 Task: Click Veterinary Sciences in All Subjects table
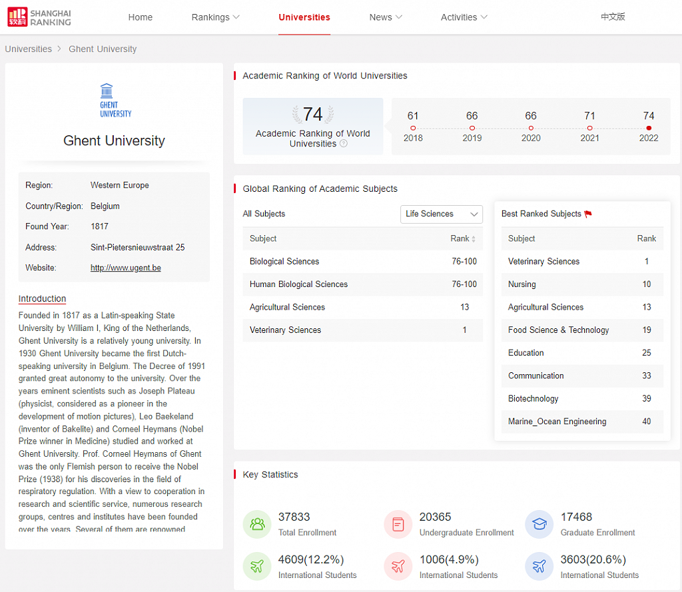[285, 330]
